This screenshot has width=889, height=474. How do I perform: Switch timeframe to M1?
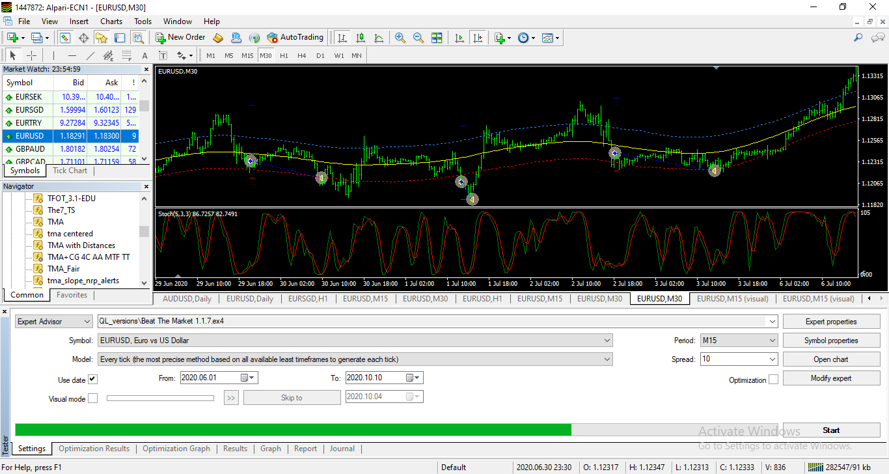pos(211,55)
